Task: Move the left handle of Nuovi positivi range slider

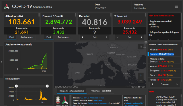Action: (16, 86)
